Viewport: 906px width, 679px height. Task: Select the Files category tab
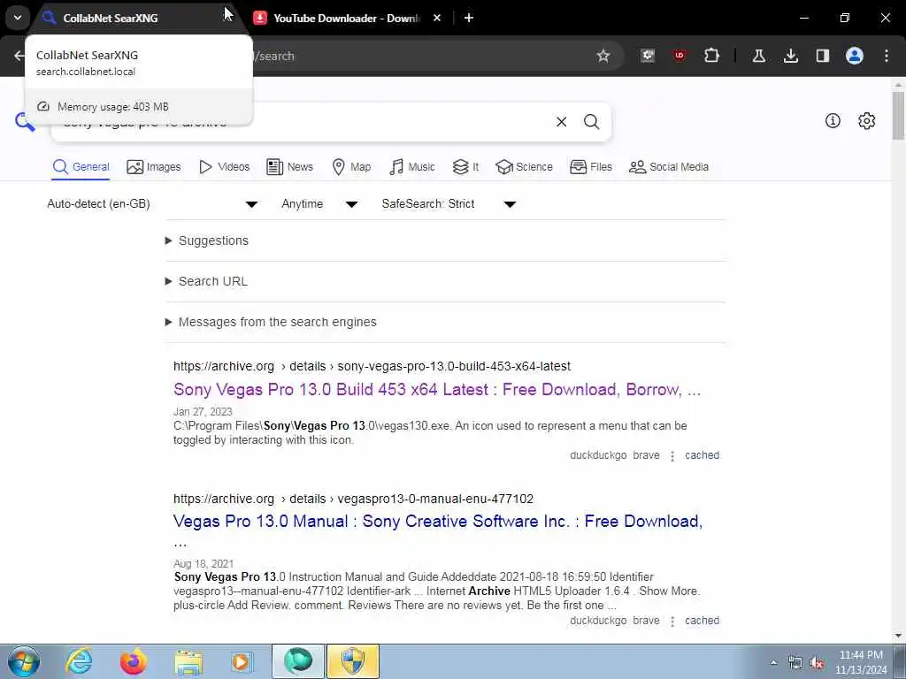pos(590,167)
